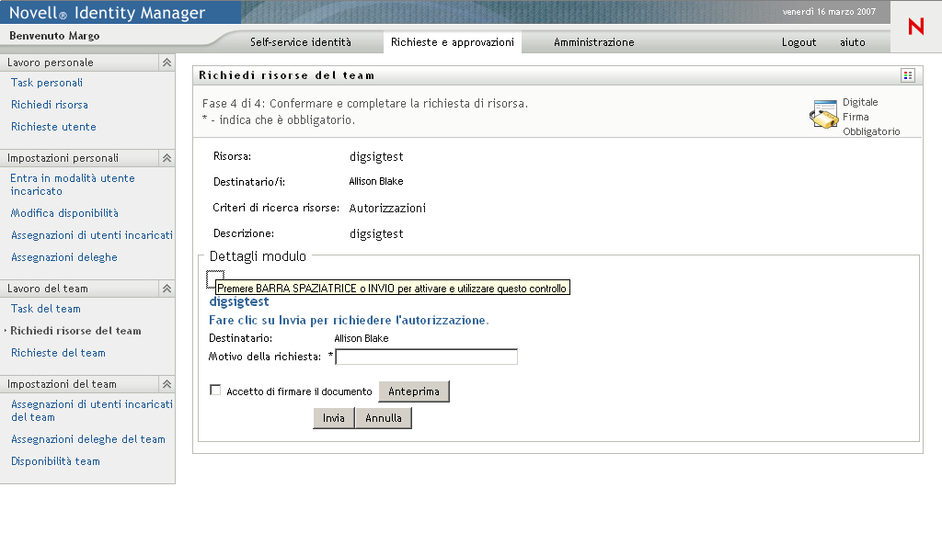
Task: Select the Richieste e approvazioni tab
Action: point(452,42)
